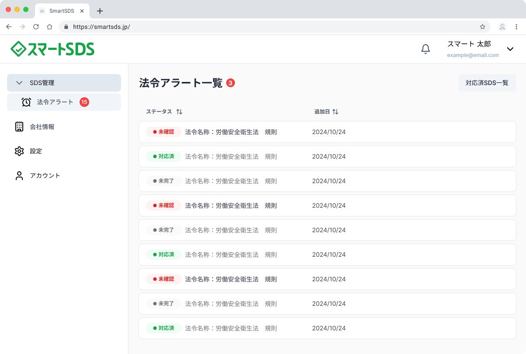Open a new tab with the plus button
The height and width of the screenshot is (354, 526).
100,11
